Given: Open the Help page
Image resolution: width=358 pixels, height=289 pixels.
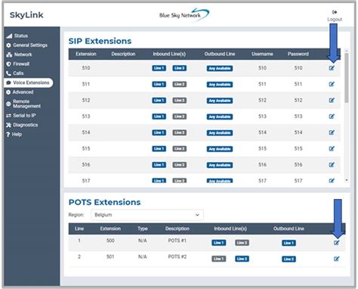Looking at the screenshot, I should 17,134.
